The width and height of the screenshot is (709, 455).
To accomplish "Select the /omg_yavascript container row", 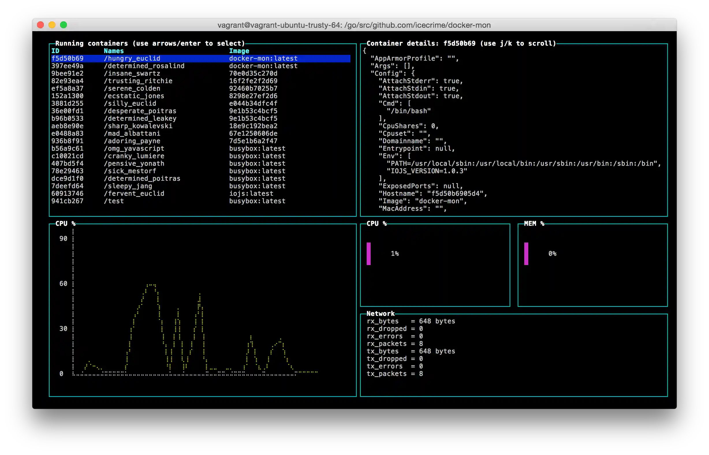I will [134, 149].
